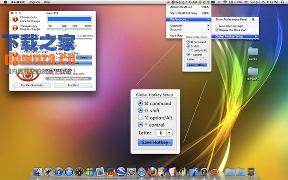The height and width of the screenshot is (180, 288).
Task: Click the gray Support email button
Action: point(69,78)
